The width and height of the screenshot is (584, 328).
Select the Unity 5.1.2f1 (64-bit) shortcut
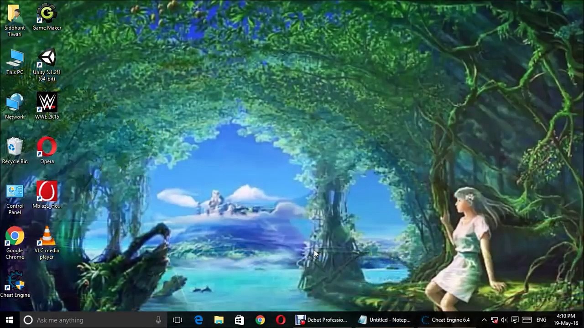tap(47, 66)
